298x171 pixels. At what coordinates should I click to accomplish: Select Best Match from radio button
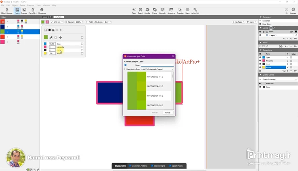[x=126, y=69]
